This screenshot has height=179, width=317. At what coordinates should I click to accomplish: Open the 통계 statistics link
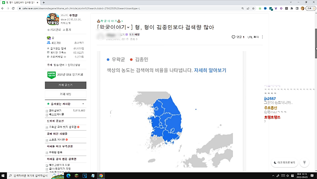tap(67, 30)
